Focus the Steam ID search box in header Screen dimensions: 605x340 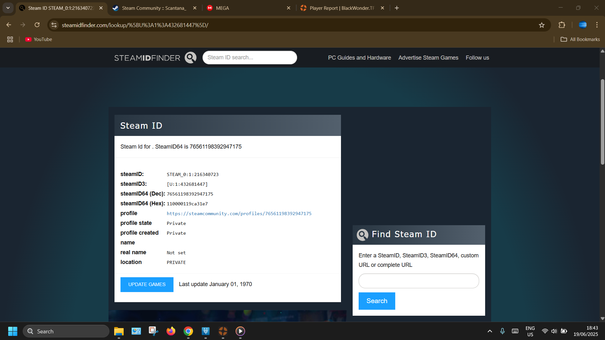[250, 57]
